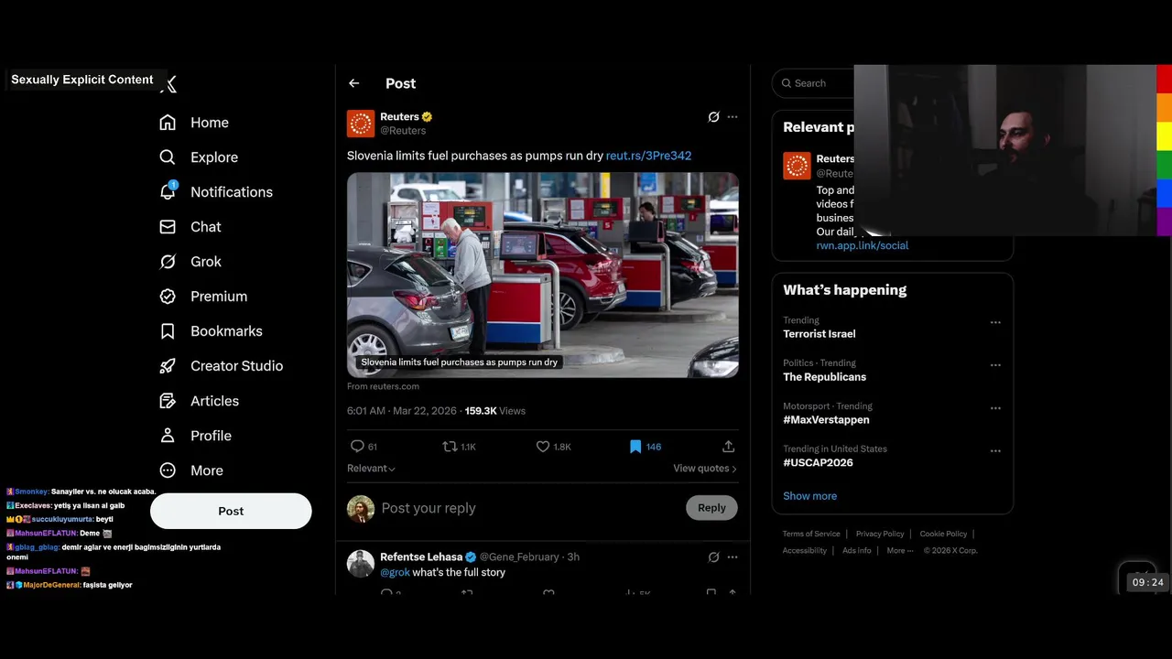Open the gas station news thumbnail
The image size is (1172, 659).
(543, 275)
